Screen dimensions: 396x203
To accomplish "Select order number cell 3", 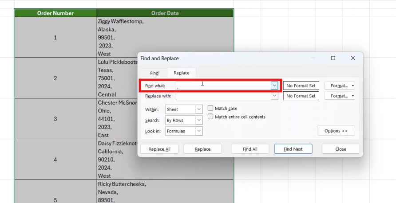I will pos(55,119).
